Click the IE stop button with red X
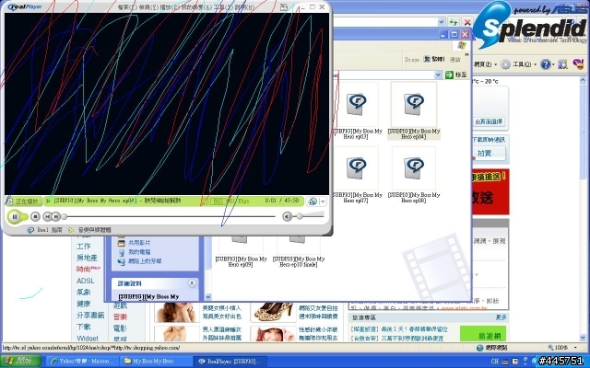This screenshot has width=590, height=368. click(467, 22)
